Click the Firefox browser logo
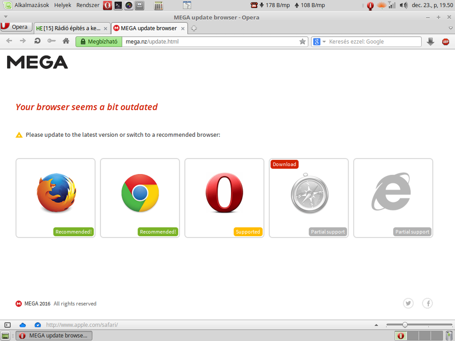The height and width of the screenshot is (341, 455). coord(56,193)
